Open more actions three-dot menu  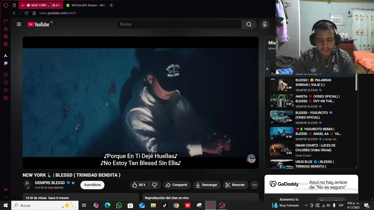(254, 185)
